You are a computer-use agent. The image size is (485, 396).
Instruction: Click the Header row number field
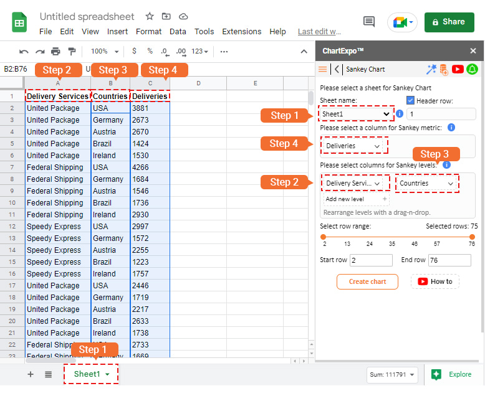point(441,114)
